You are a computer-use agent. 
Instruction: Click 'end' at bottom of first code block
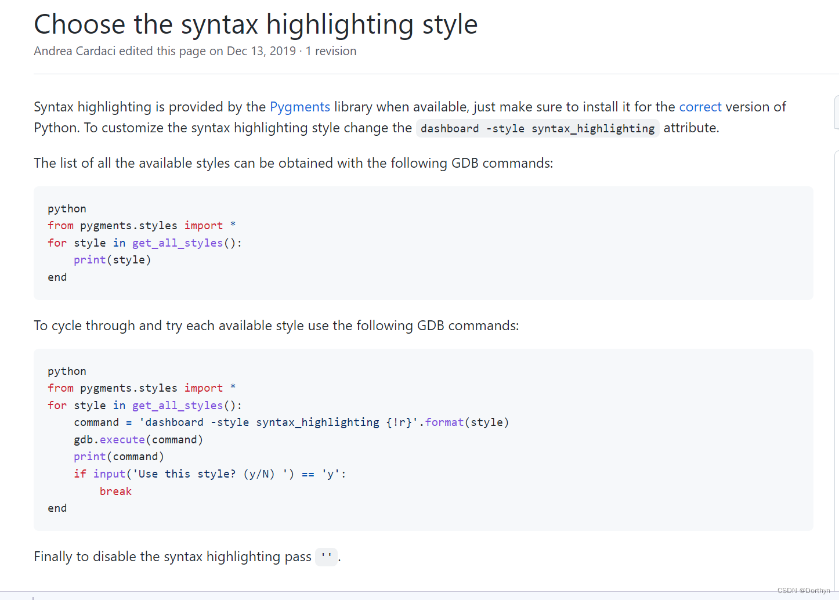pos(57,277)
